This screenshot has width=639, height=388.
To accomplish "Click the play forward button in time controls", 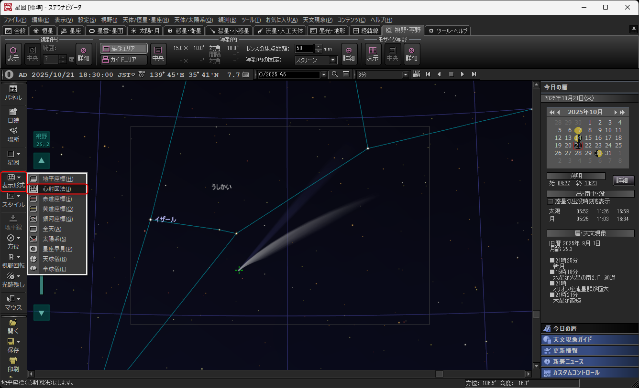I will tap(462, 74).
